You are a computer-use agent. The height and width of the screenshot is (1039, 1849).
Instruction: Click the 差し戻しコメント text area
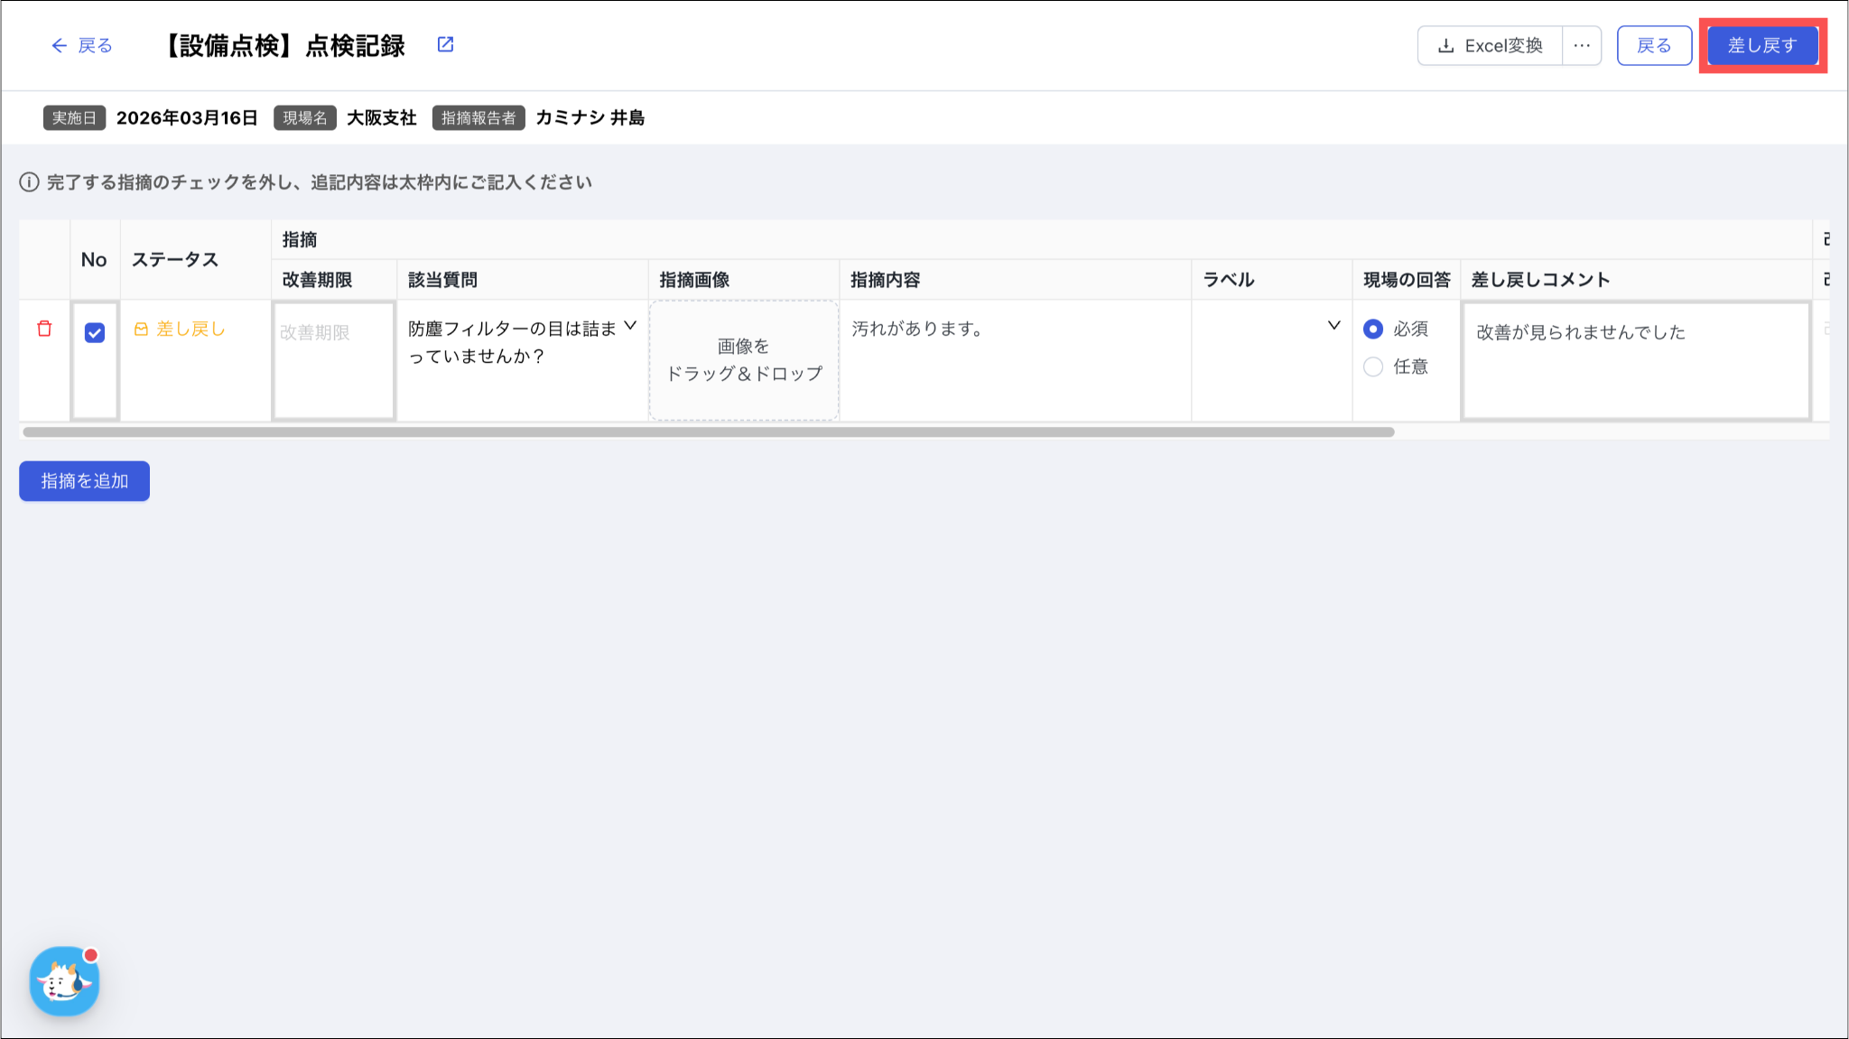[1635, 359]
